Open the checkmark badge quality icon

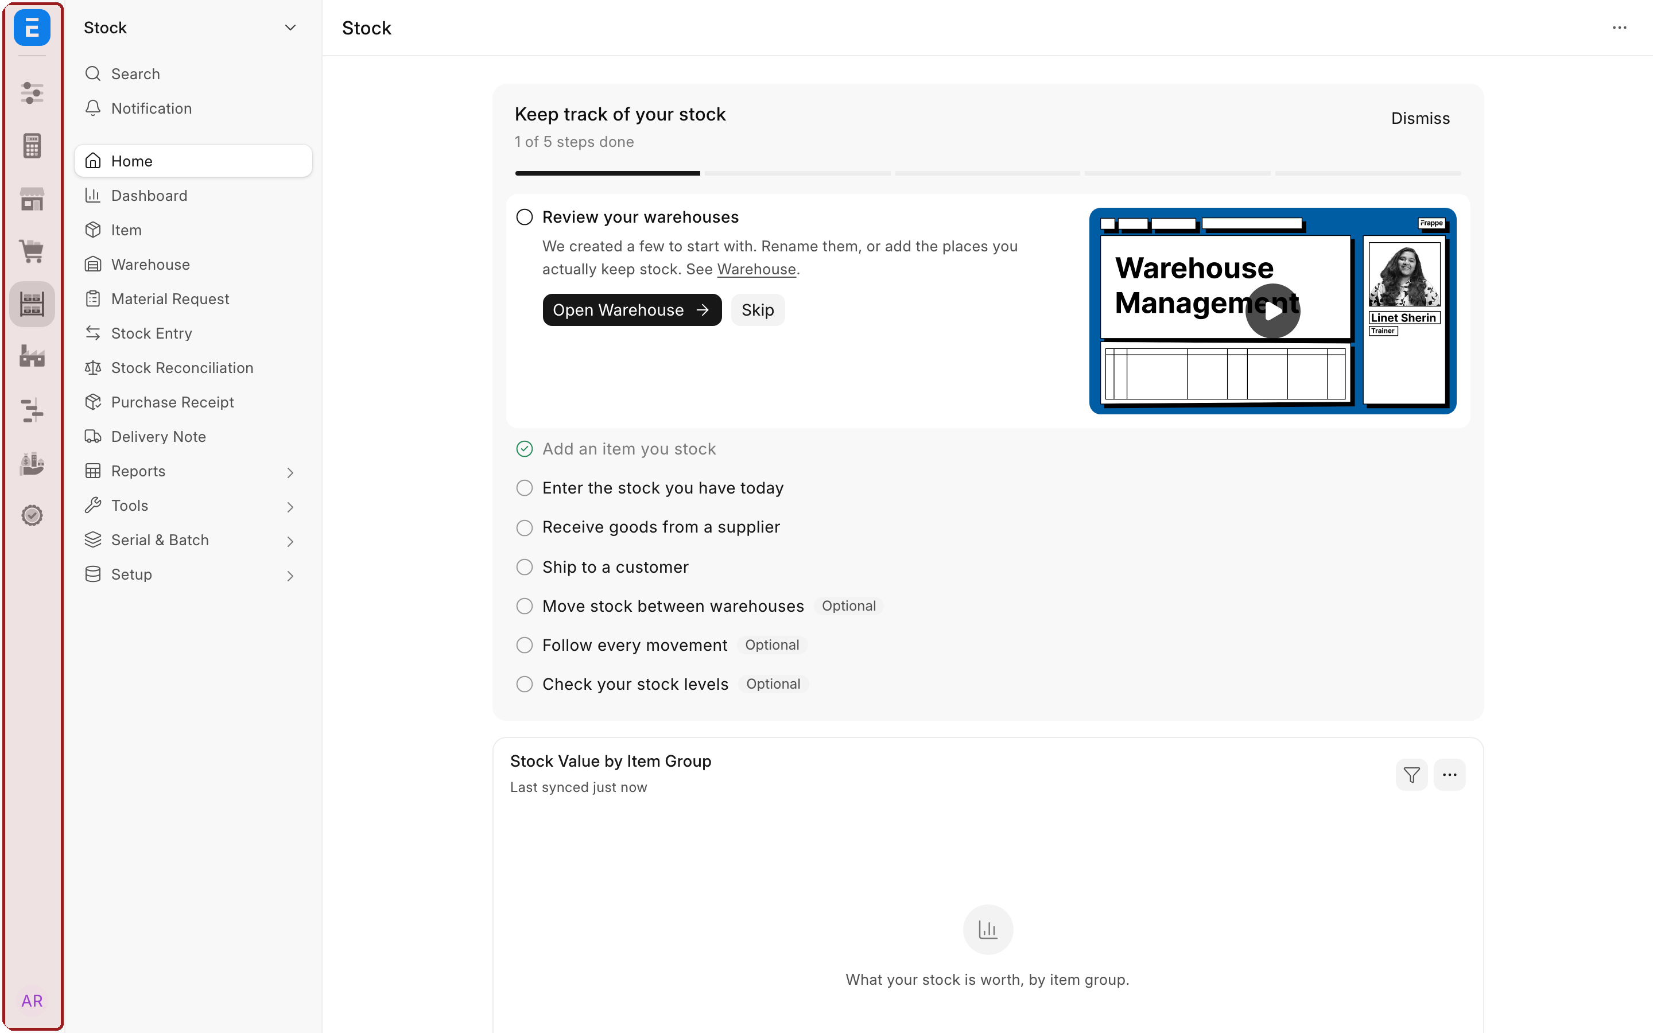pos(32,515)
